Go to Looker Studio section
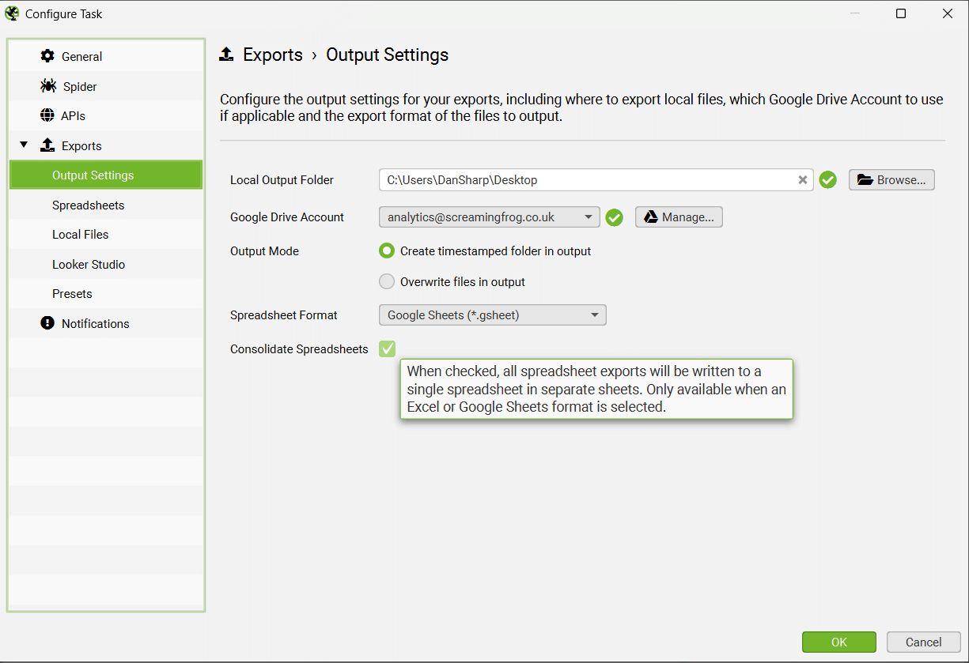This screenshot has height=663, width=969. tap(89, 265)
